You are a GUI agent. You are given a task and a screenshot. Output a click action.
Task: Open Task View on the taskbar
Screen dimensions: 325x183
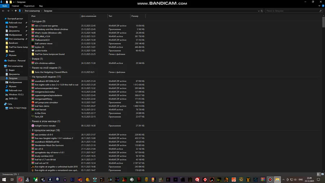click(12, 180)
